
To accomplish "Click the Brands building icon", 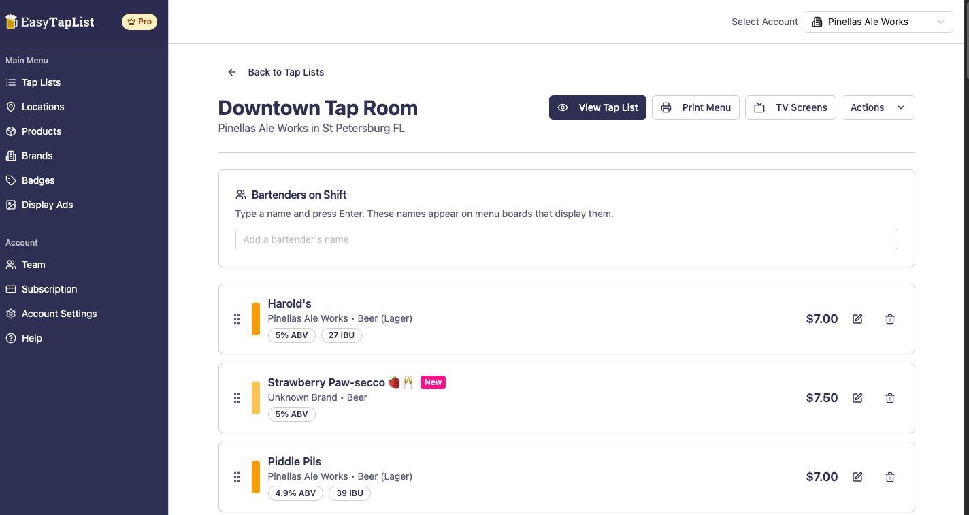I will coord(11,156).
